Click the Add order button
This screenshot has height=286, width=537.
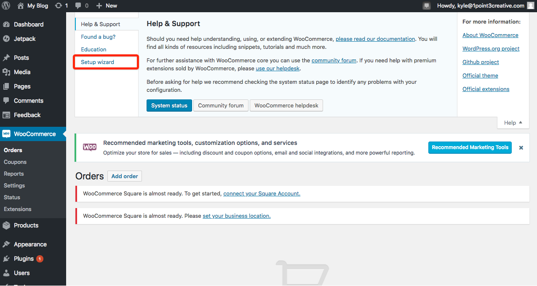[x=125, y=176]
